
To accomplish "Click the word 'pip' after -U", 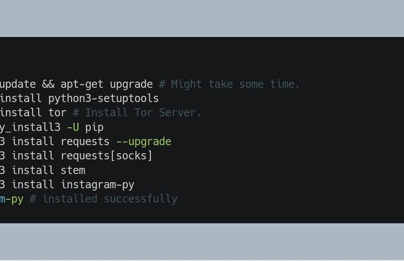I will 94,128.
